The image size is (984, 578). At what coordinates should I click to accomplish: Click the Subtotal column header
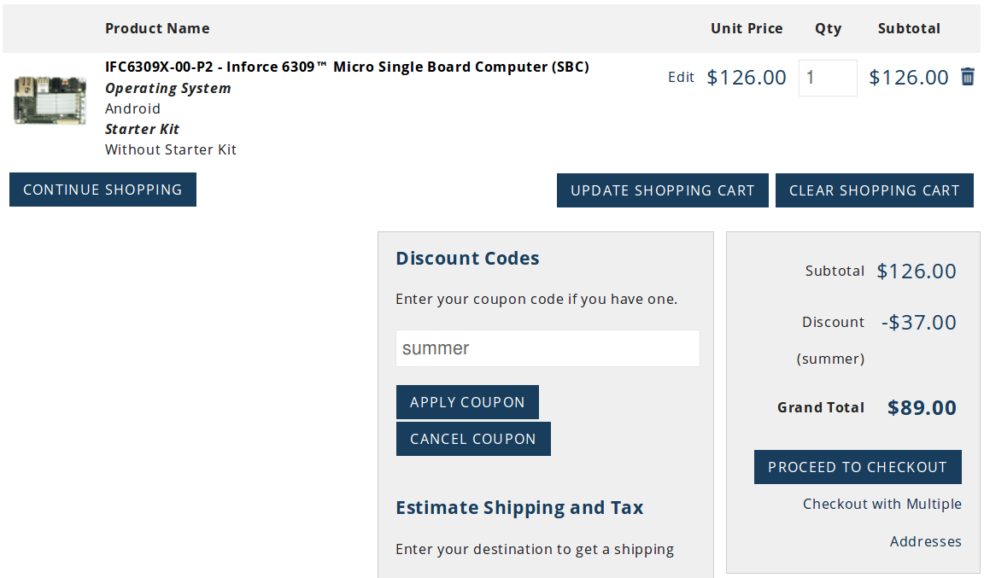[909, 28]
